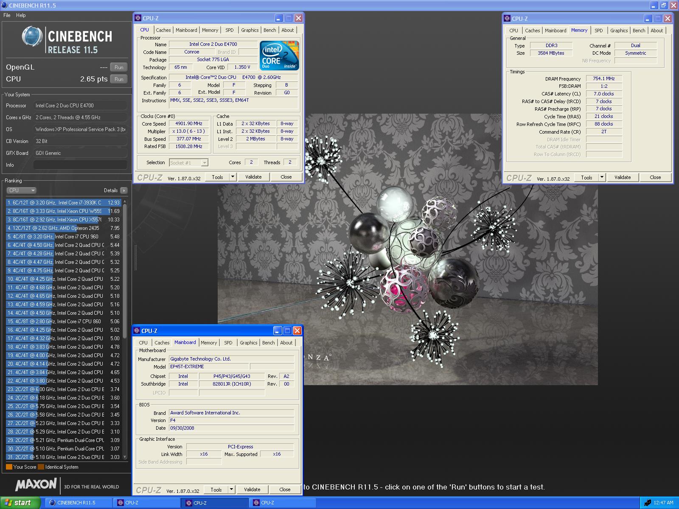Click the taskbar clock showing 12:47 AM

tap(663, 503)
